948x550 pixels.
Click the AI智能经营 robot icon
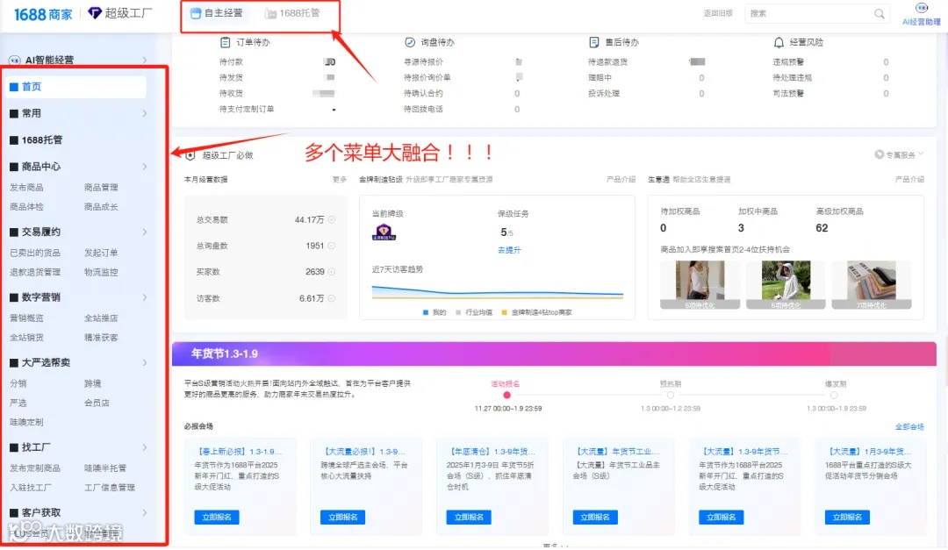(x=15, y=60)
